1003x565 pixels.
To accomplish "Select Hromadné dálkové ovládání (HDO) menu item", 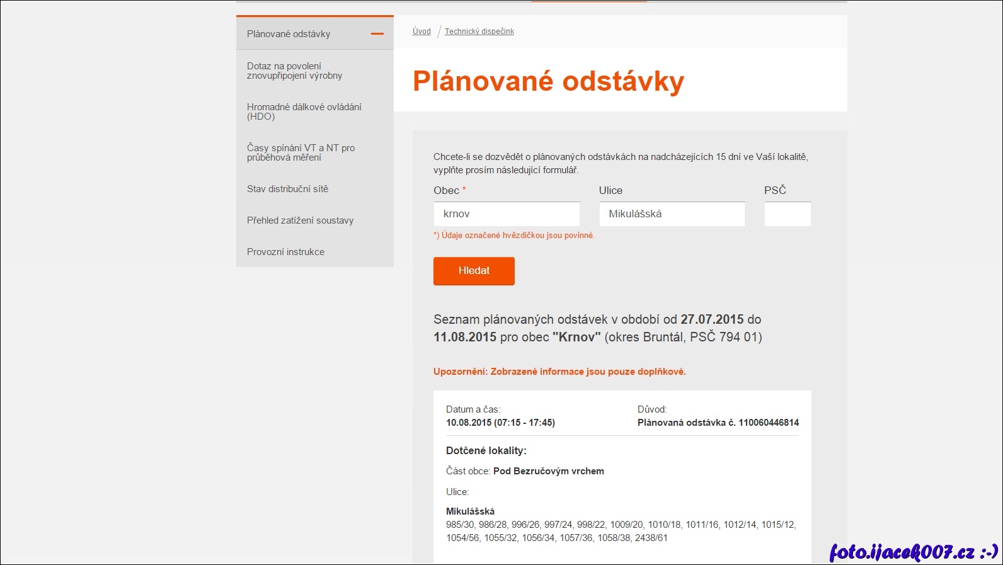I will pos(304,111).
